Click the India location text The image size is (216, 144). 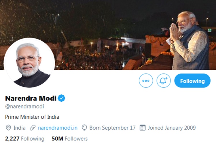coord(20,128)
